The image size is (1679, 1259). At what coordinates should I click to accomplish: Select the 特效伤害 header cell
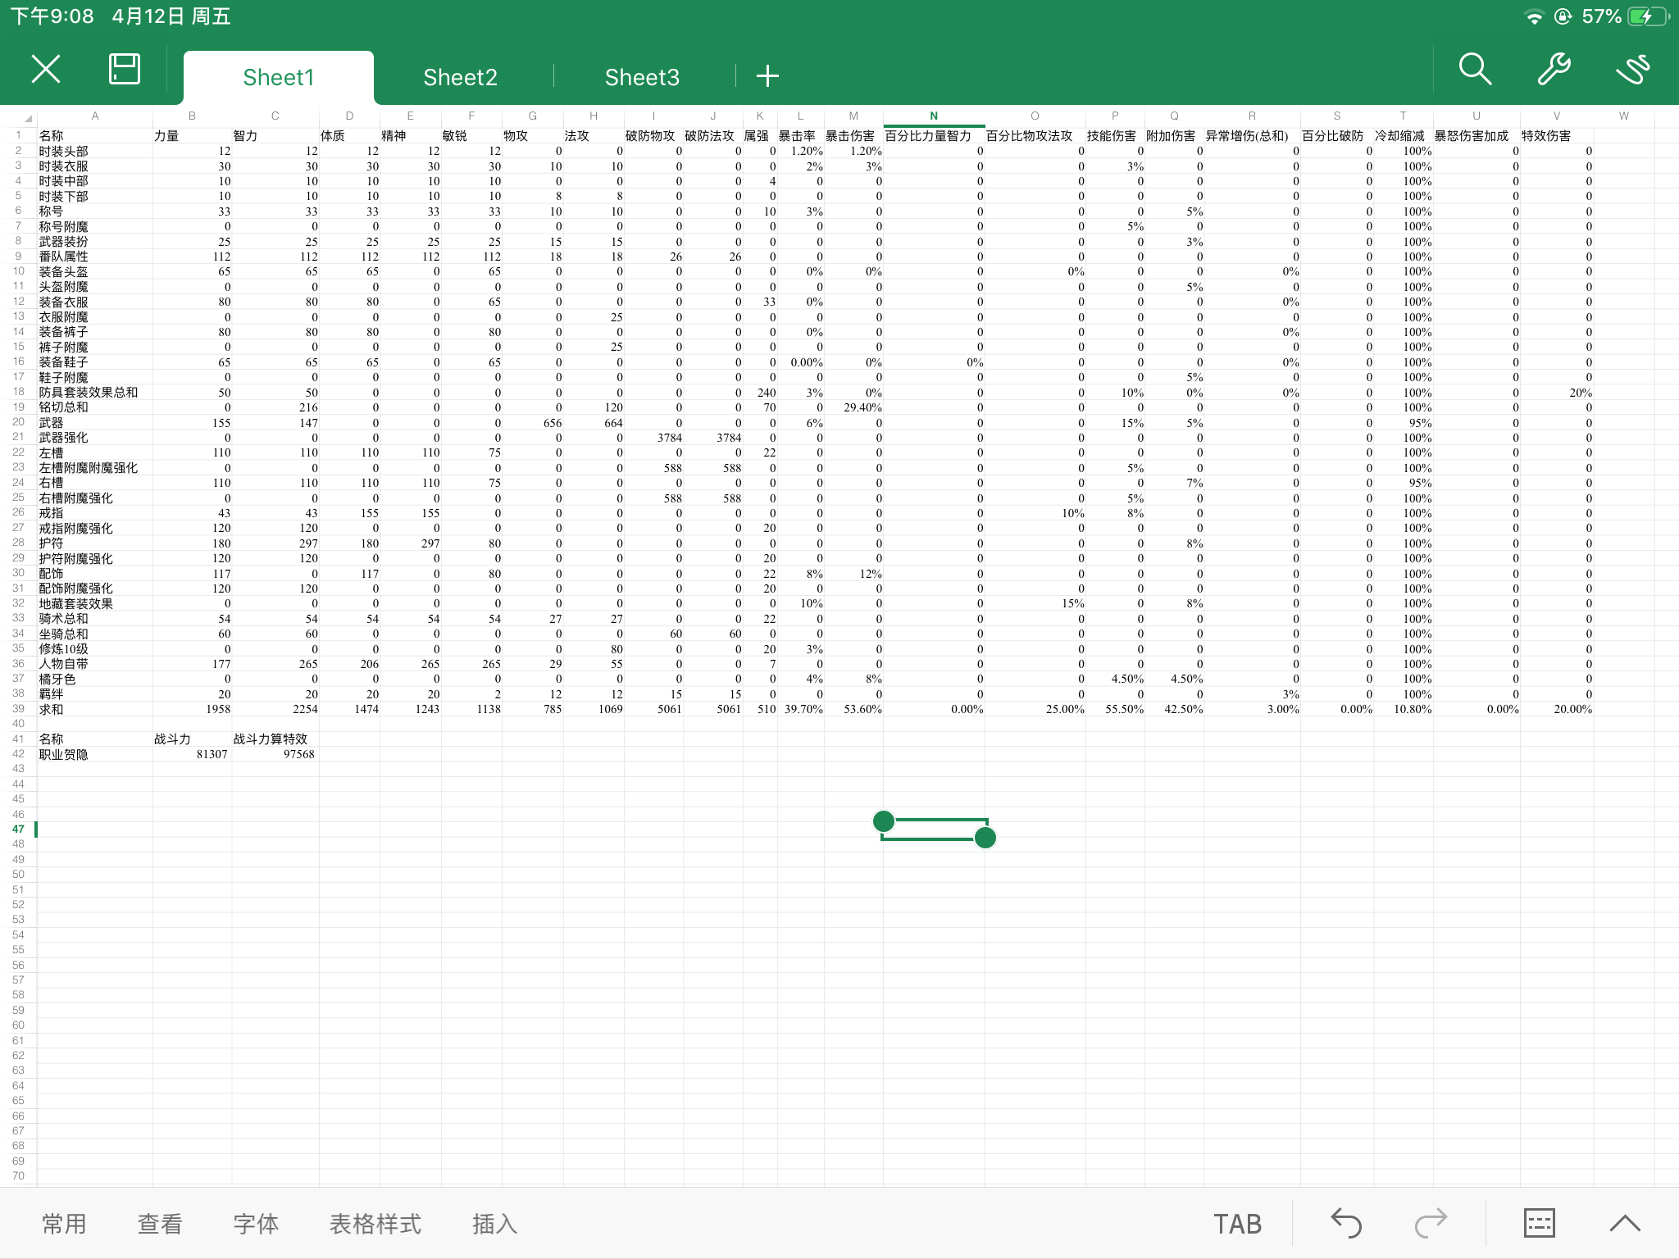coord(1556,135)
